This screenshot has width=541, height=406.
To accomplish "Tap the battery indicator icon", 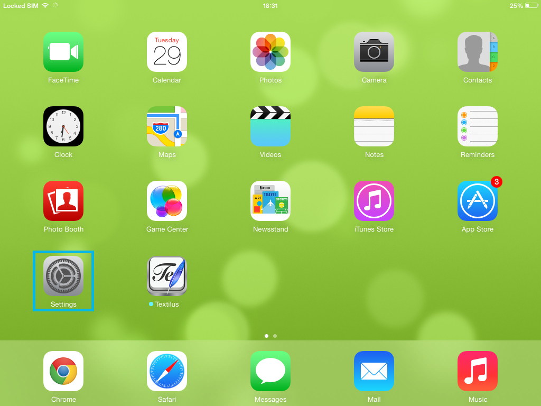I will pos(531,5).
